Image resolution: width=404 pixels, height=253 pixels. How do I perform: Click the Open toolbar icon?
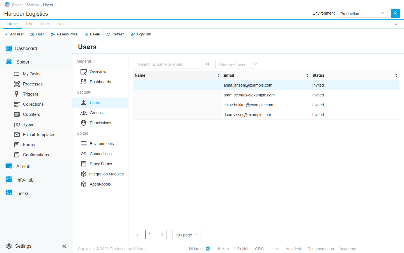(32, 34)
